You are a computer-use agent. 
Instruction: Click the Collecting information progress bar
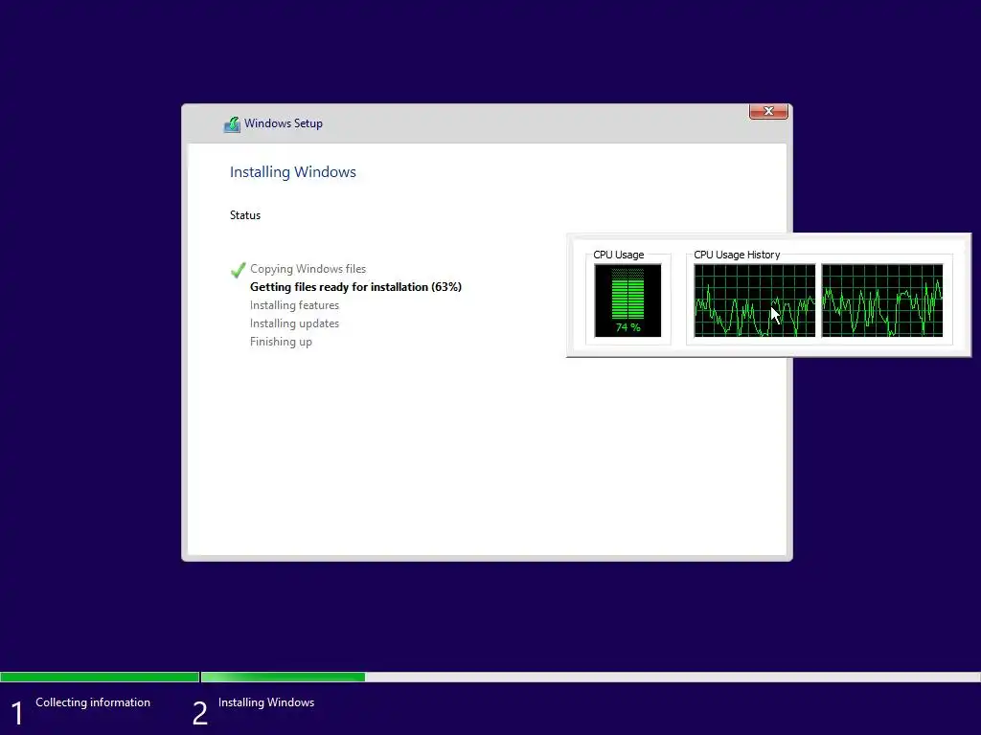point(100,677)
